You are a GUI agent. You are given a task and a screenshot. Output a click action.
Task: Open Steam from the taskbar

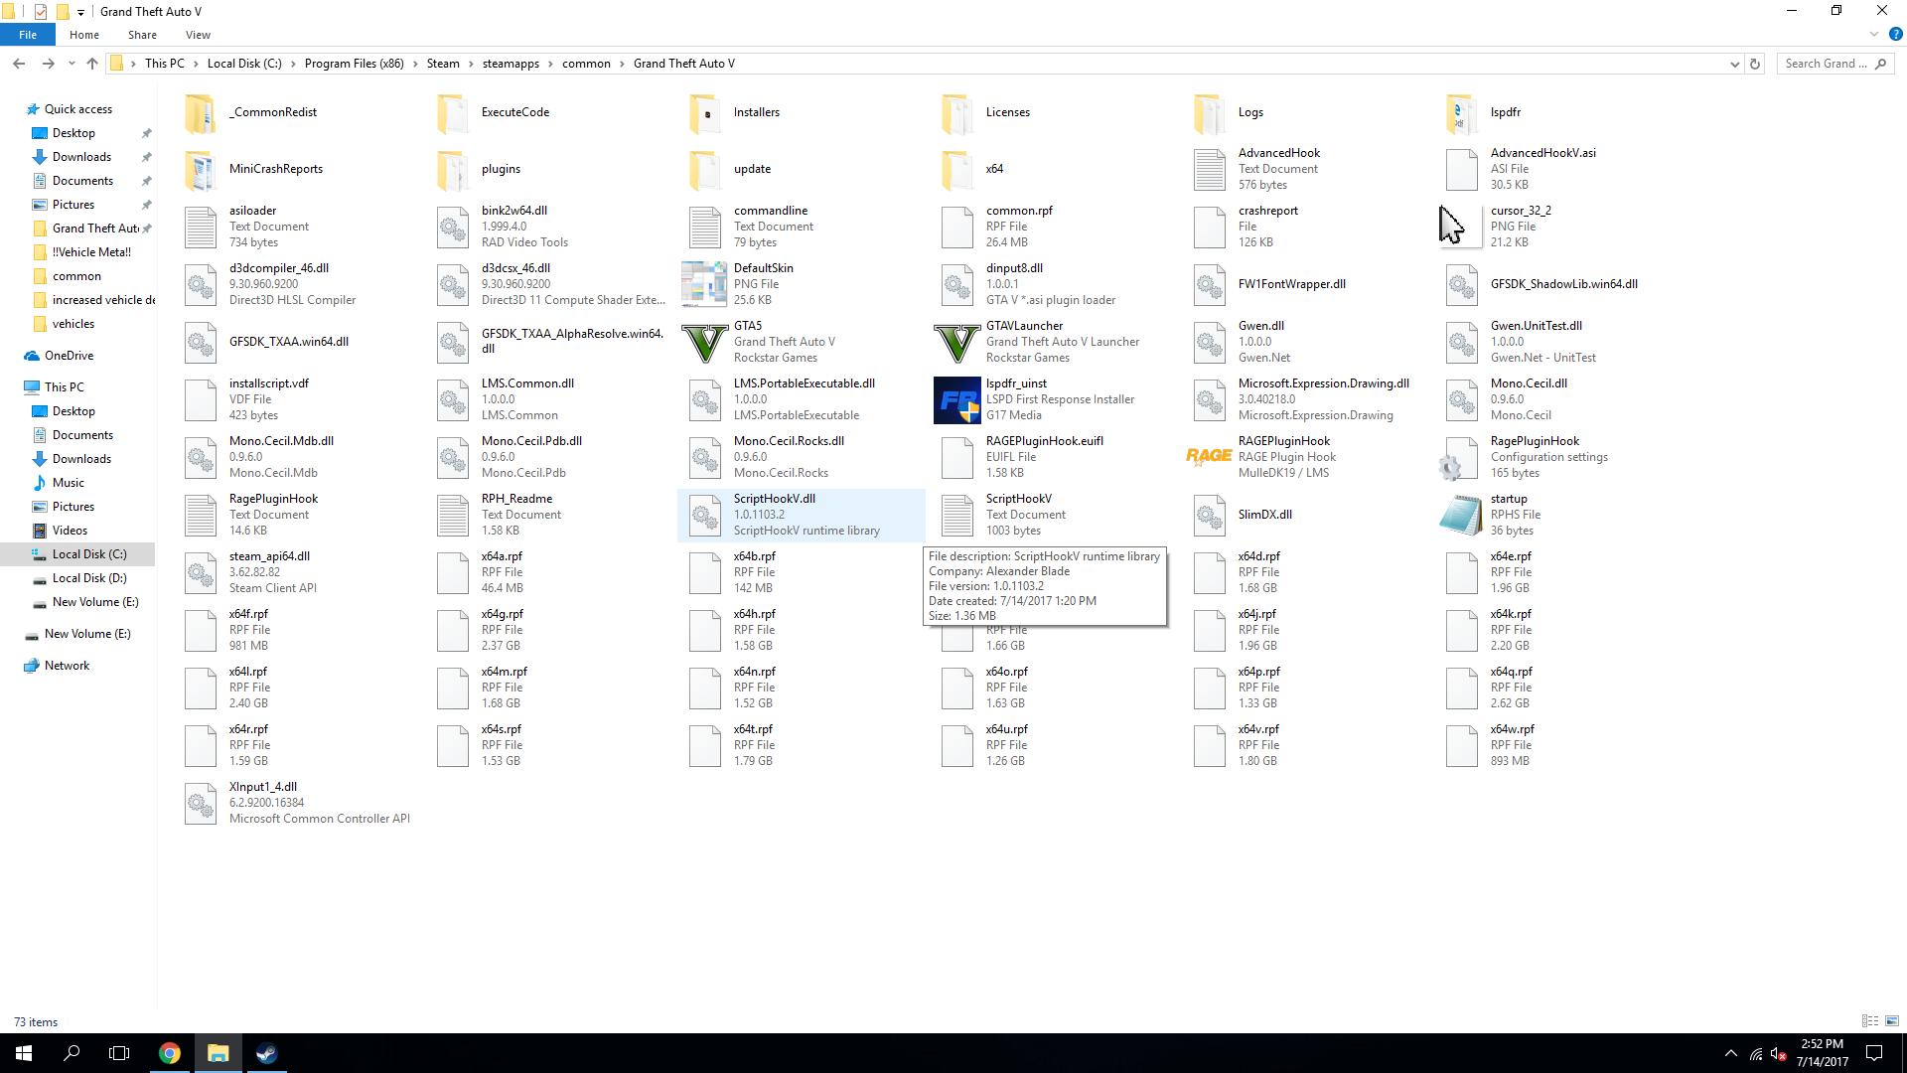pyautogui.click(x=266, y=1053)
